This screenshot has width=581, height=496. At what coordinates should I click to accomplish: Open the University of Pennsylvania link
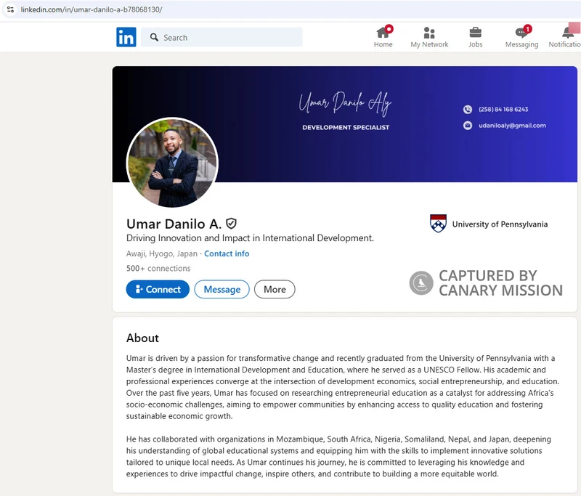500,224
